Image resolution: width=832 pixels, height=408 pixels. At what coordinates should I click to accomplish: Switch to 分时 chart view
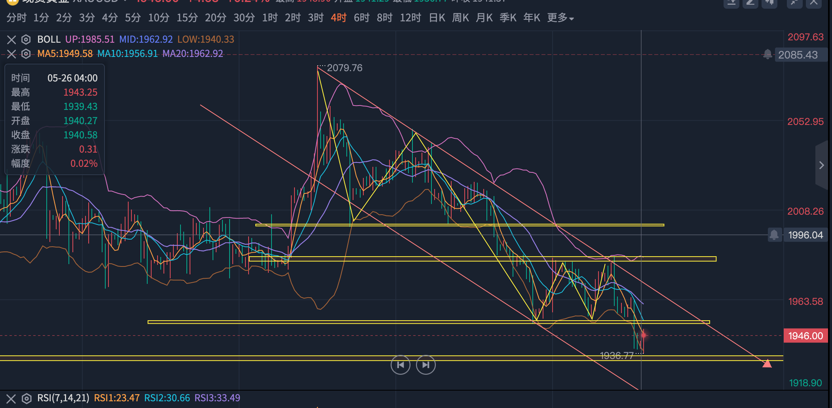tap(16, 18)
